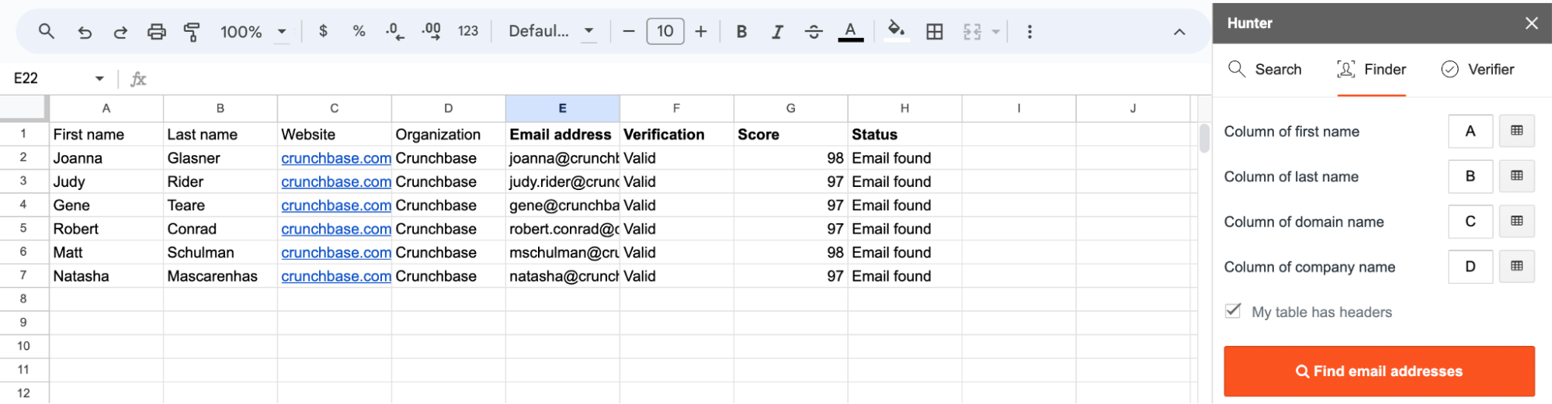
Task: Increase decimal places
Action: coord(431,32)
